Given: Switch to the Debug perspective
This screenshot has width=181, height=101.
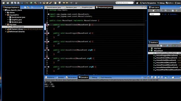Looking at the screenshot, I should [161, 3].
